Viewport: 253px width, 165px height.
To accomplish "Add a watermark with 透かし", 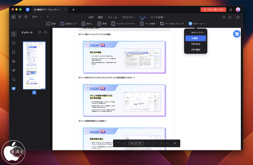I will pos(87,24).
